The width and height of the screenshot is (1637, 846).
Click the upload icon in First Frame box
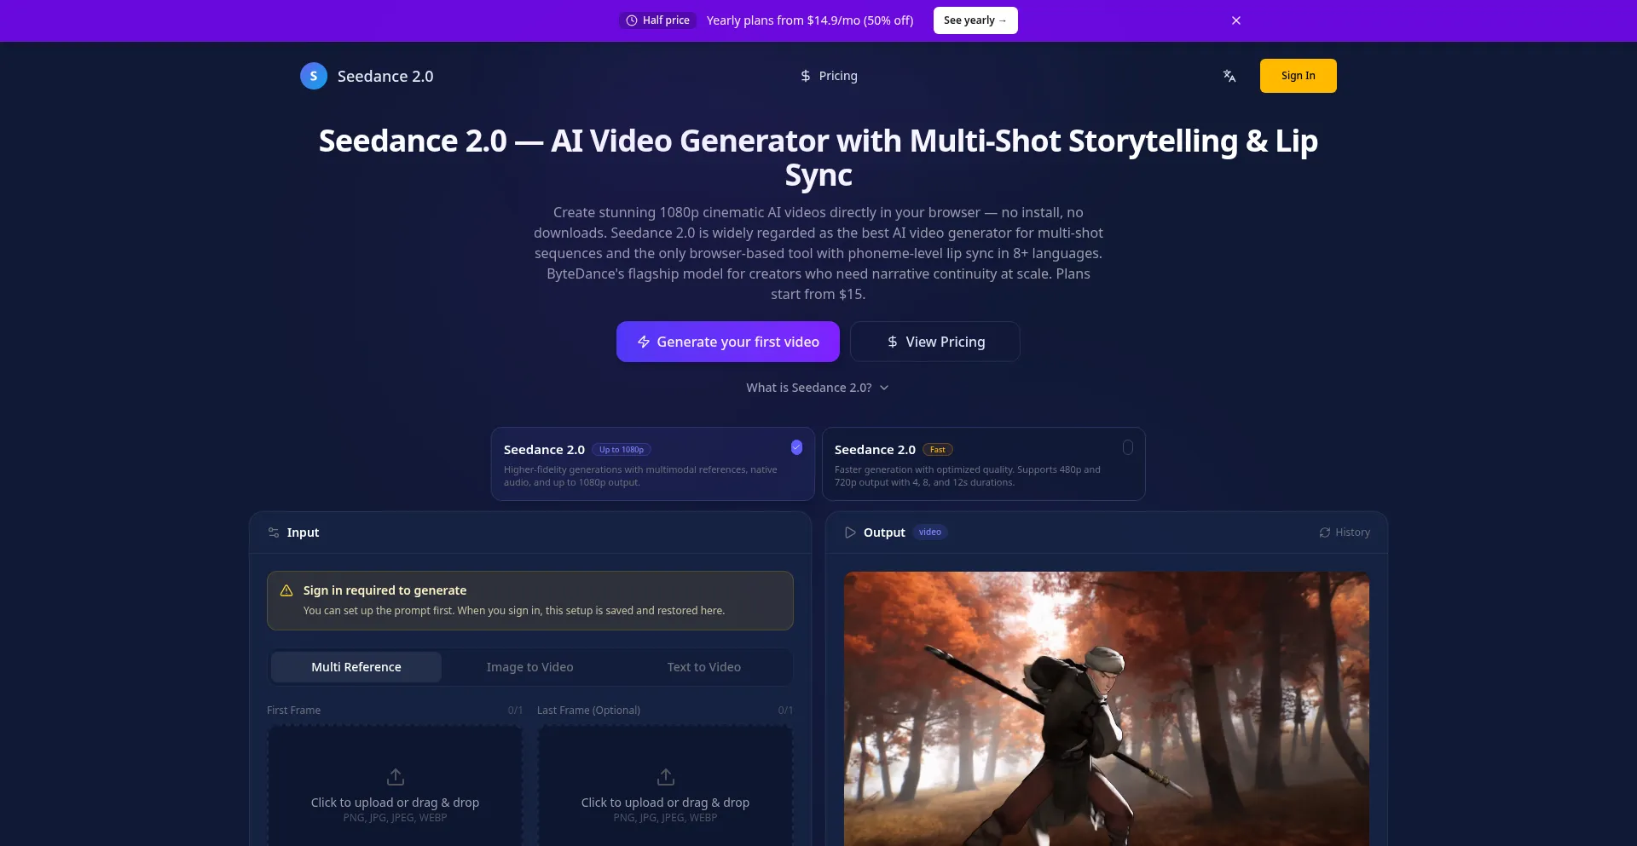[396, 777]
